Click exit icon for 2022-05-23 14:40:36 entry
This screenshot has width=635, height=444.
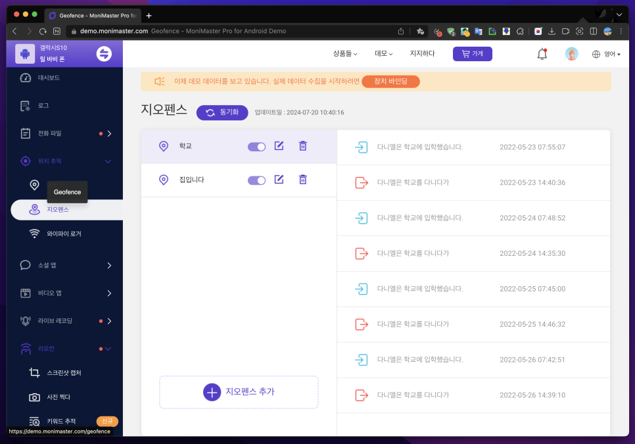362,183
